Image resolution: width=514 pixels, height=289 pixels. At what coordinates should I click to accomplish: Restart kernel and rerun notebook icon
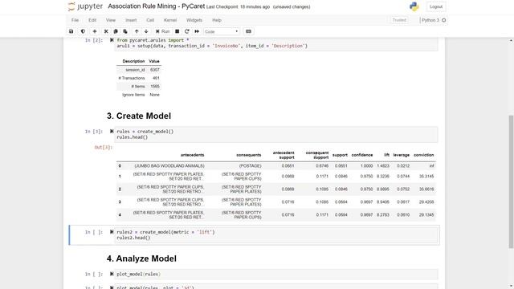pyautogui.click(x=197, y=31)
